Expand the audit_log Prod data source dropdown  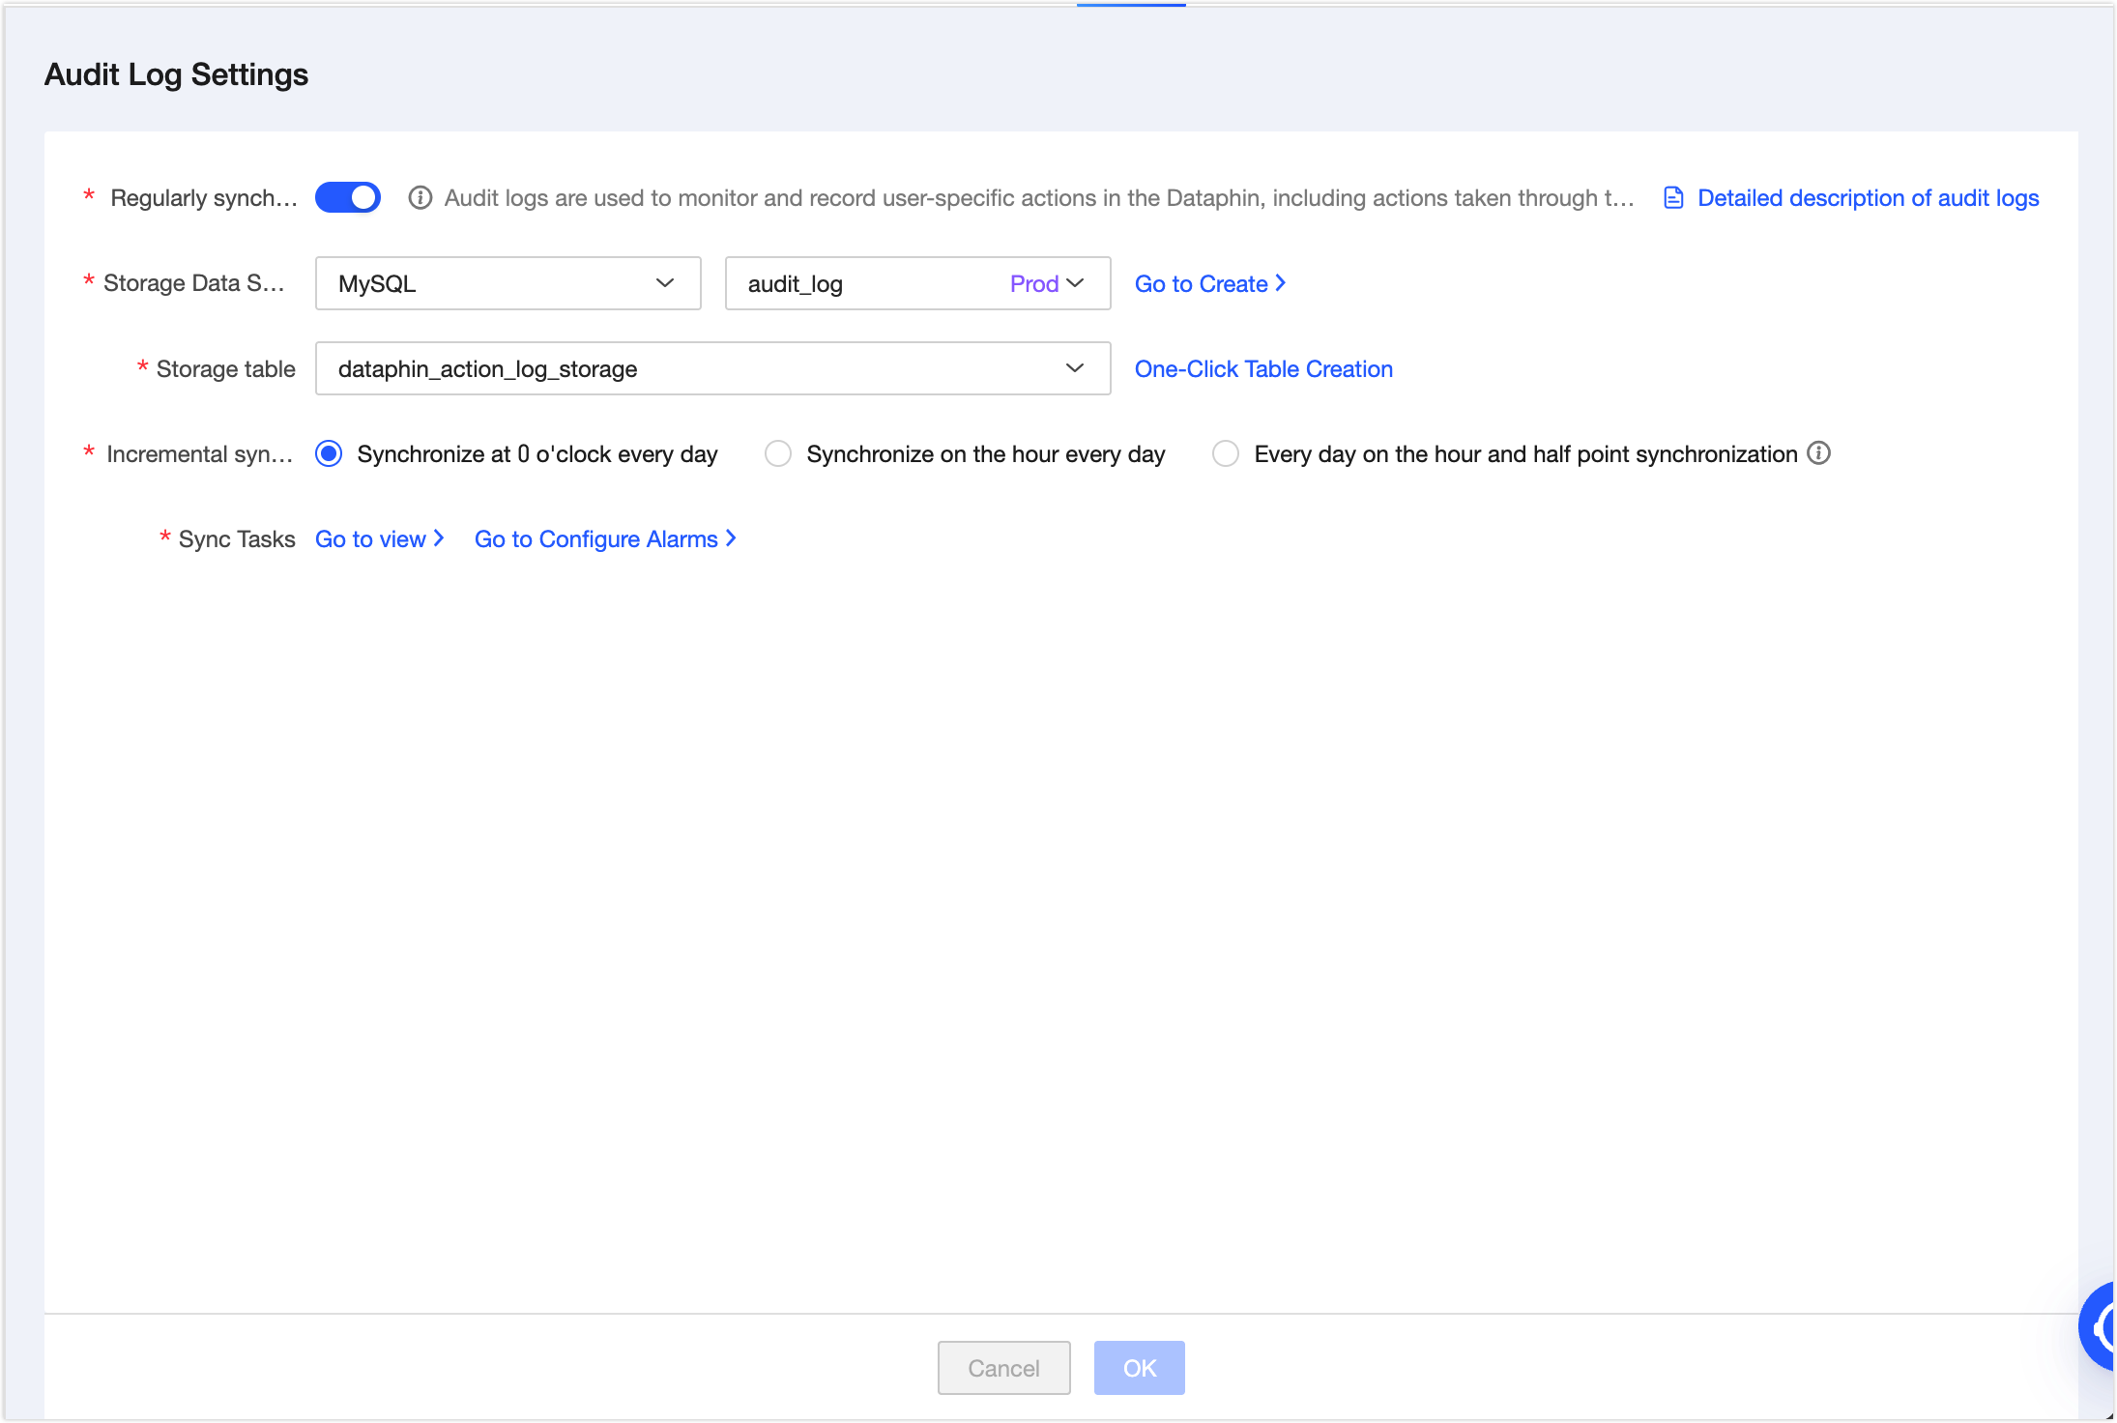(918, 283)
